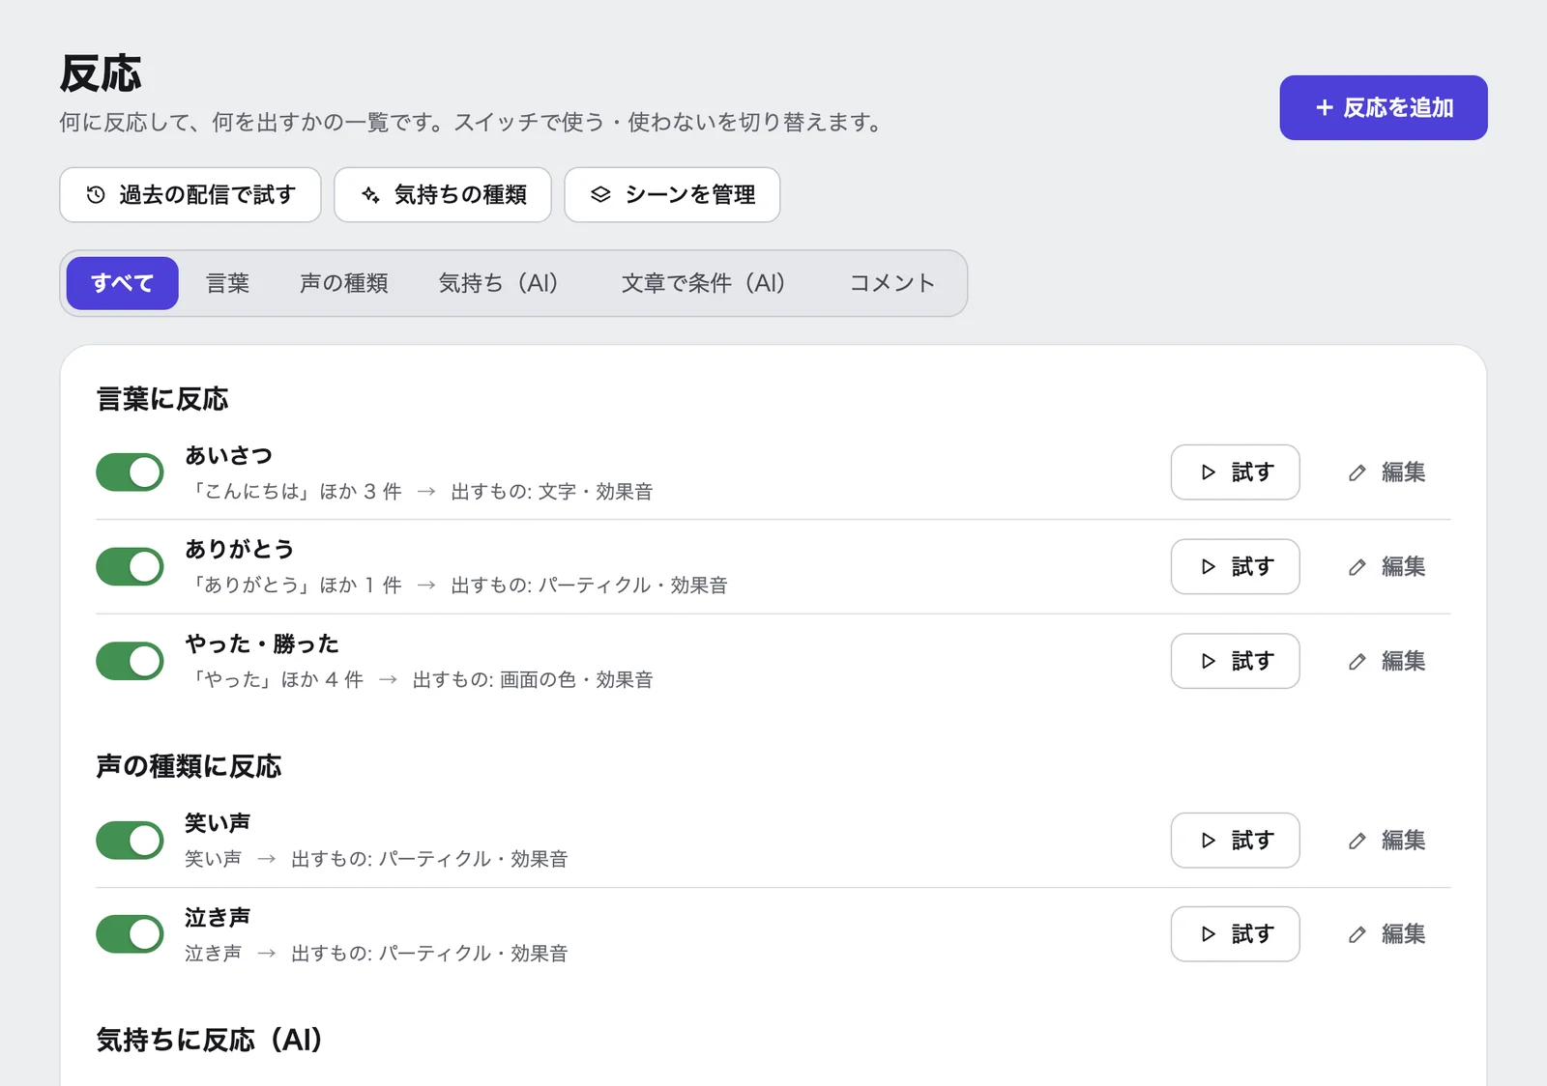Click pencil icon in あいさつ row
The width and height of the screenshot is (1547, 1086).
(1357, 472)
